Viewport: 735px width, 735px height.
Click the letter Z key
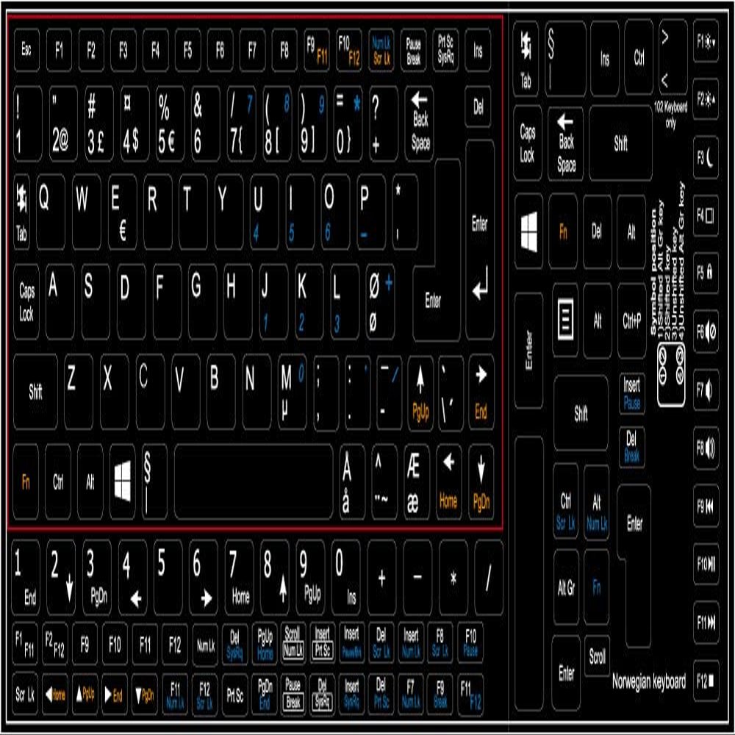coord(79,392)
